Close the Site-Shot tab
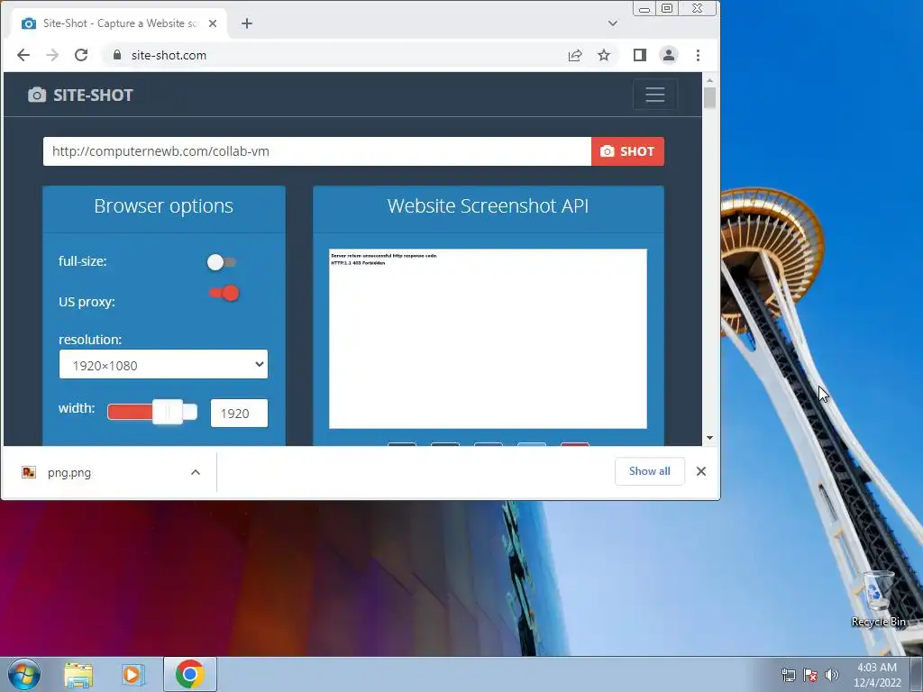 tap(213, 23)
